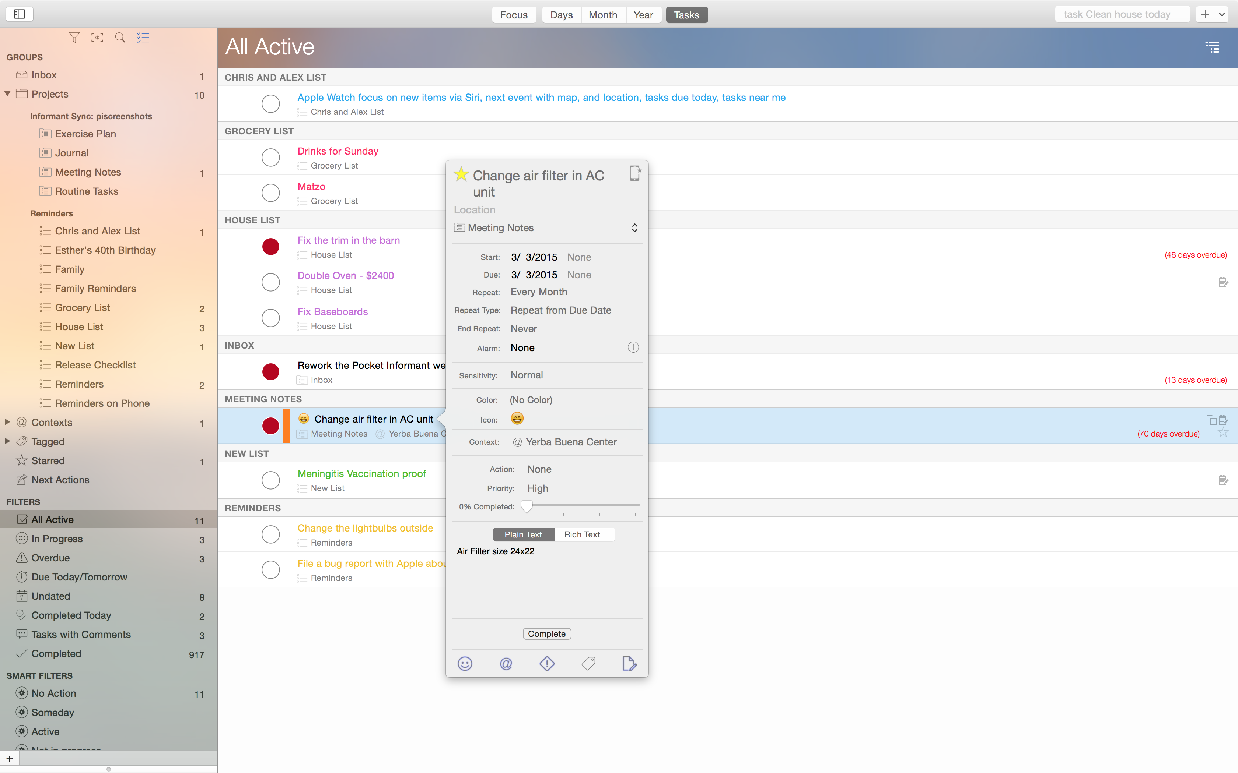
Task: Toggle the yellow star on task title
Action: (x=461, y=174)
